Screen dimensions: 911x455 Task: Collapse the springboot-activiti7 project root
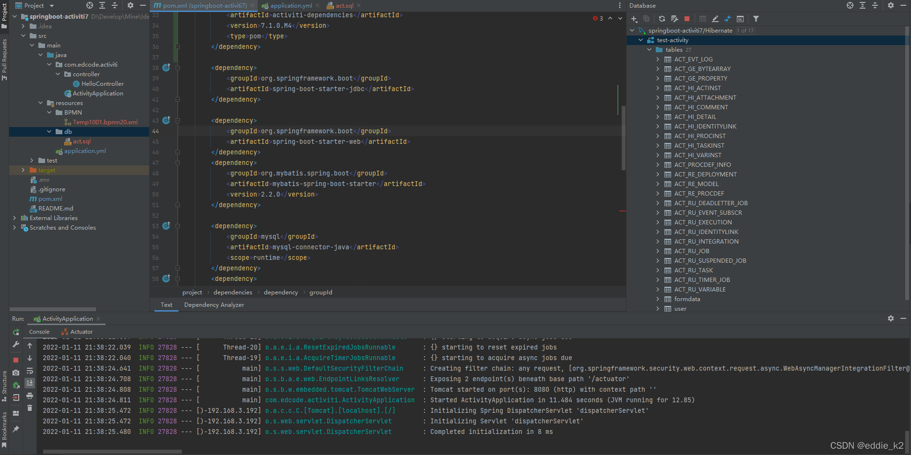point(15,16)
